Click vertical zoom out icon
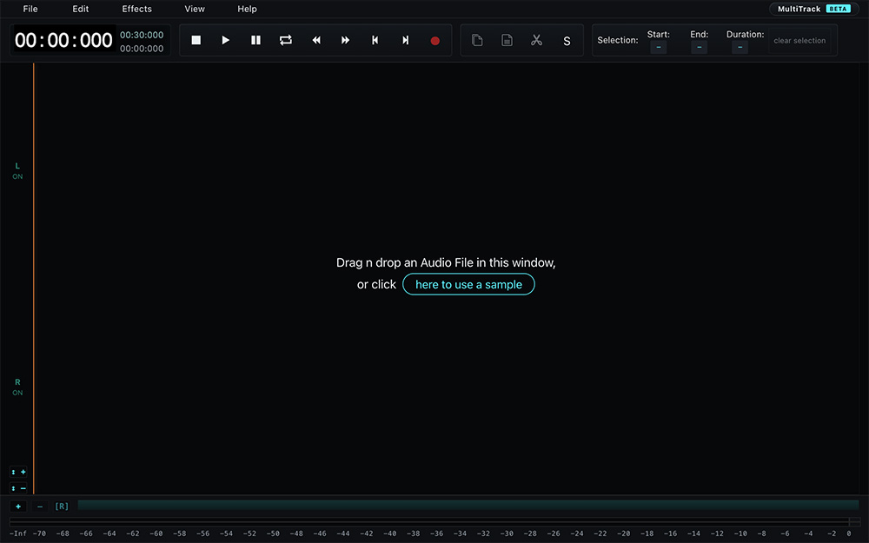The width and height of the screenshot is (869, 543). coord(18,488)
